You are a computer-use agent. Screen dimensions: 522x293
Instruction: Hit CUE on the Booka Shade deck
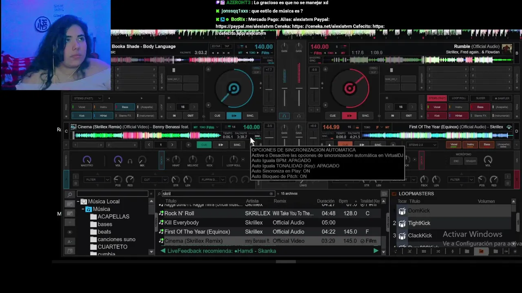pyautogui.click(x=217, y=116)
